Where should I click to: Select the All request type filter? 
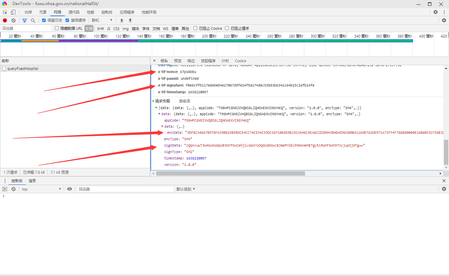[x=89, y=29]
